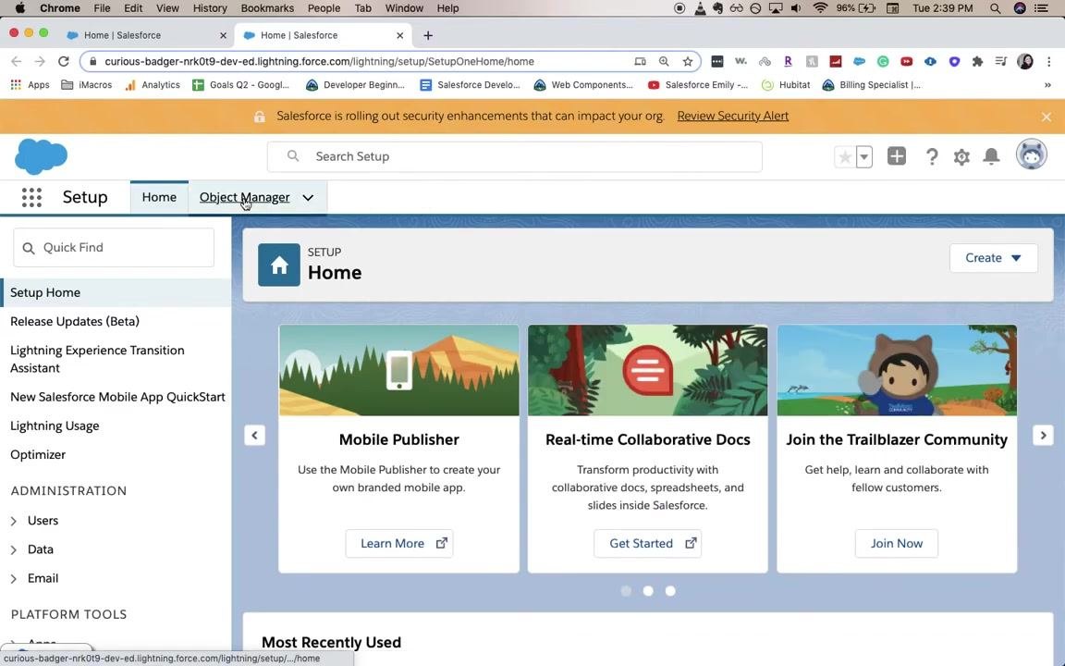Image resolution: width=1065 pixels, height=666 pixels.
Task: Open the volume control in menu bar
Action: 796,8
